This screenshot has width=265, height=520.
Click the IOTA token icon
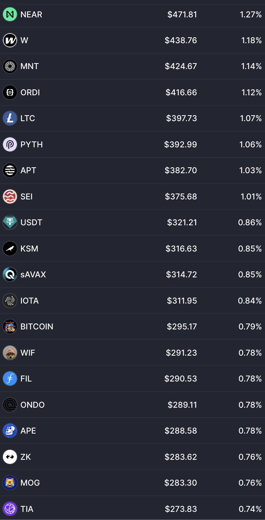point(10,301)
